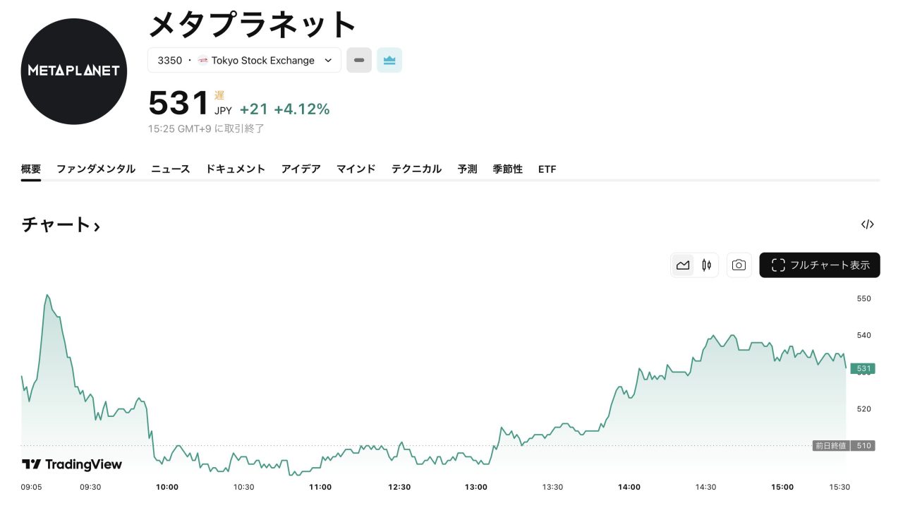Viewport: 903px width, 508px height.
Task: Click the blue crown badge icon
Action: (389, 61)
